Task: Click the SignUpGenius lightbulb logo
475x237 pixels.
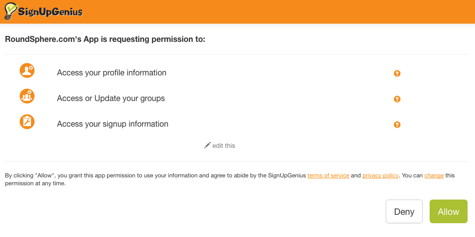Action: [11, 11]
